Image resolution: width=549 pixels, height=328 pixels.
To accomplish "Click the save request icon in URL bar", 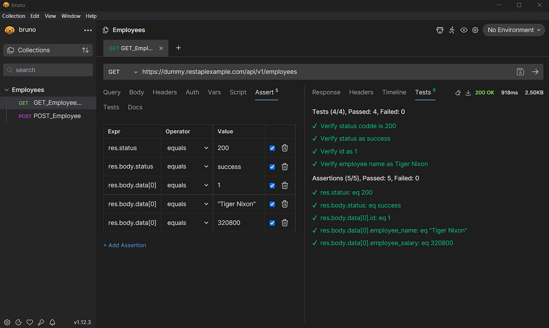I will (x=520, y=72).
